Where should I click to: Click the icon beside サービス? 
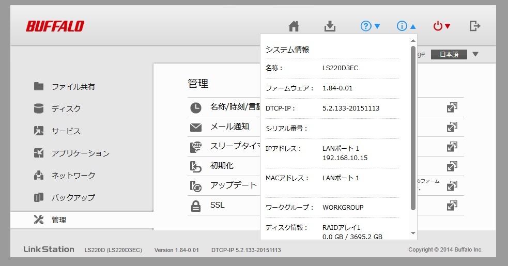click(x=39, y=131)
